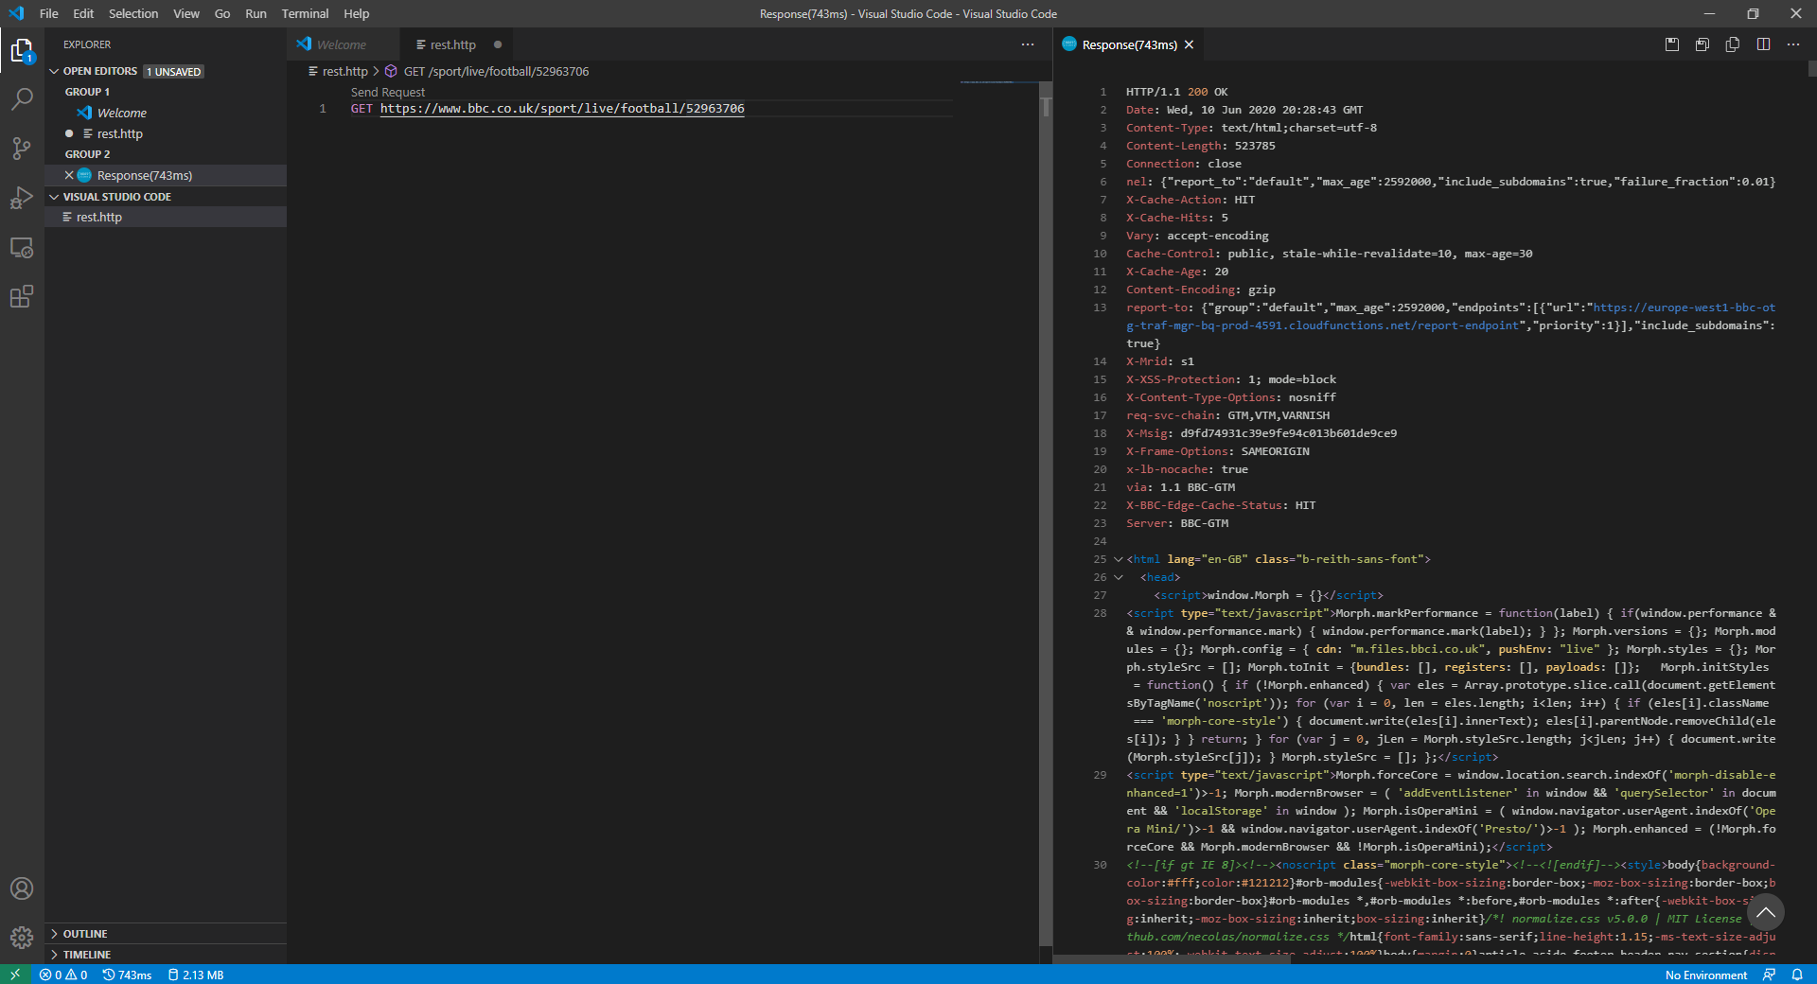Open the BBC football URL in the request
Image resolution: width=1817 pixels, height=984 pixels.
pyautogui.click(x=562, y=109)
